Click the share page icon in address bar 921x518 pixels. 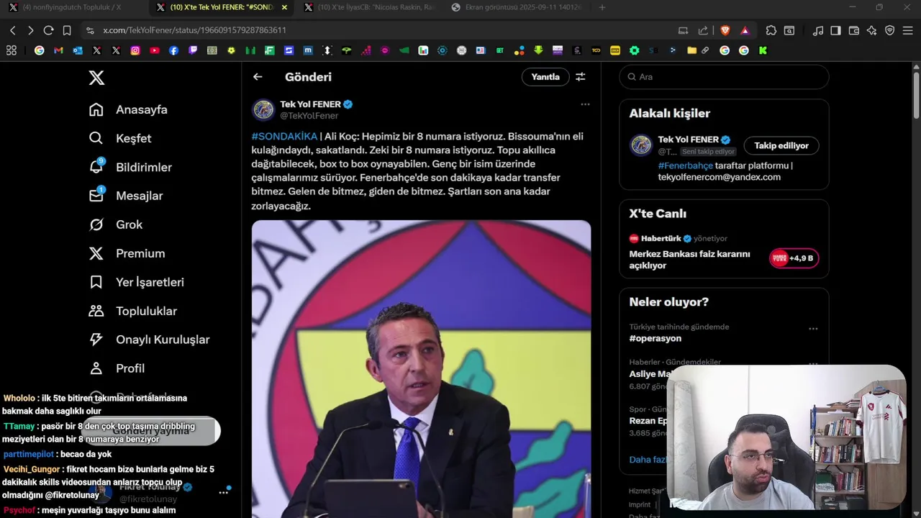click(703, 30)
